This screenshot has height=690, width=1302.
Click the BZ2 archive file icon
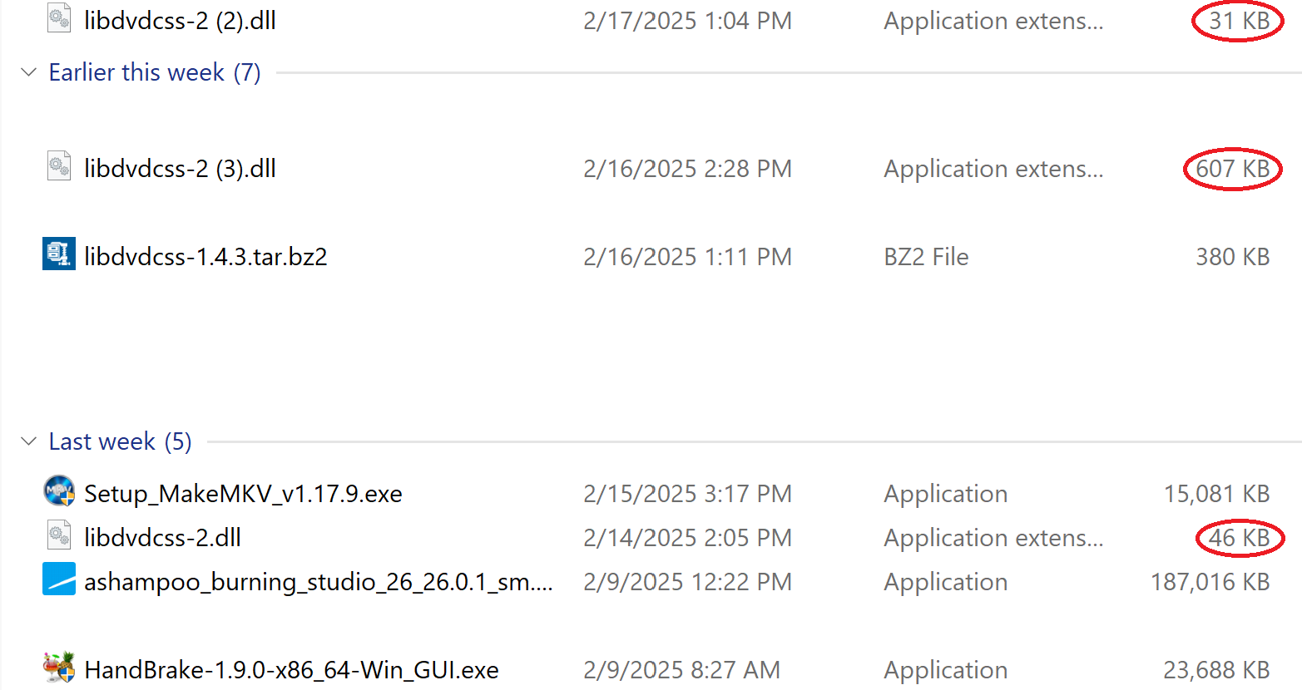(x=59, y=254)
